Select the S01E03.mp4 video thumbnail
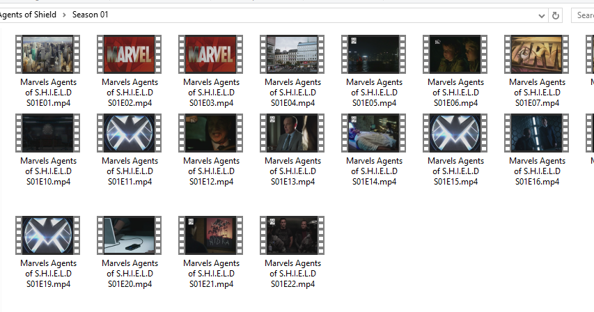 click(x=210, y=54)
